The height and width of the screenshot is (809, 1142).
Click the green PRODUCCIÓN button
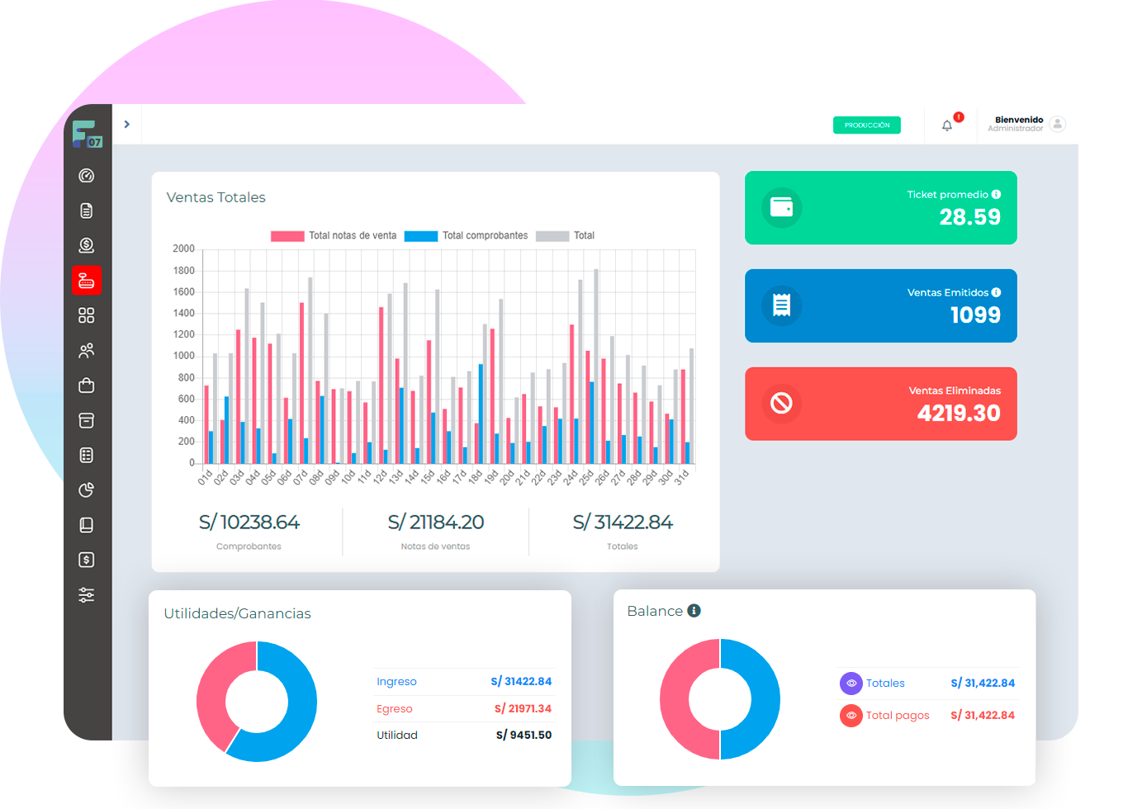pos(867,125)
